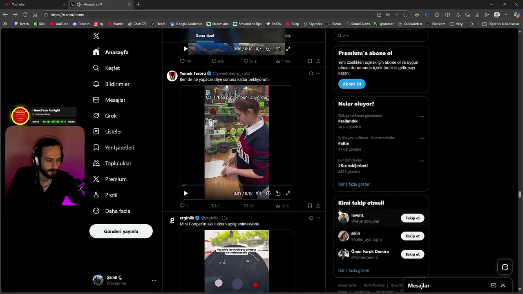
Task: Mute Yemek Terörü video volume icon
Action: click(258, 194)
